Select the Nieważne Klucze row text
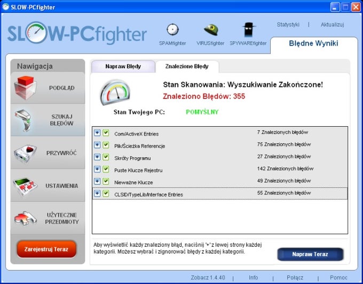Viewport: 363px width, 284px height. click(x=133, y=183)
